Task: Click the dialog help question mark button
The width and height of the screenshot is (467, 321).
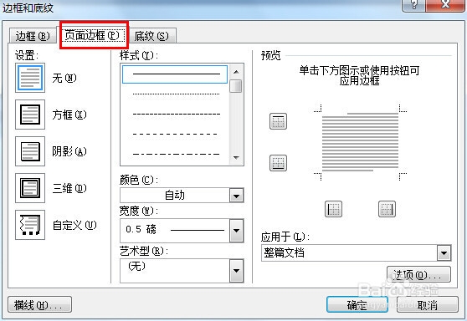Action: coord(414,5)
